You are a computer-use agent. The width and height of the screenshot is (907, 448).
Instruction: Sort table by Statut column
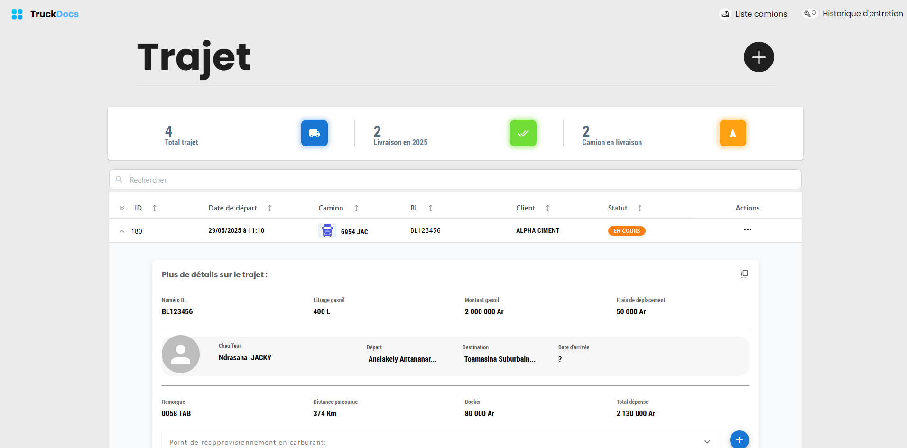tap(640, 208)
